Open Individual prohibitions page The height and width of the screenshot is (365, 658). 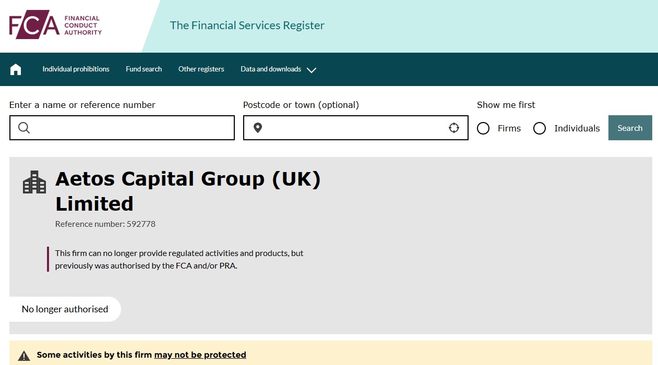click(76, 69)
